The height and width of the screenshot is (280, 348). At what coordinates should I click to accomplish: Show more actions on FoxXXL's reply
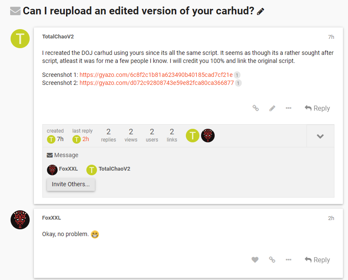[288, 260]
